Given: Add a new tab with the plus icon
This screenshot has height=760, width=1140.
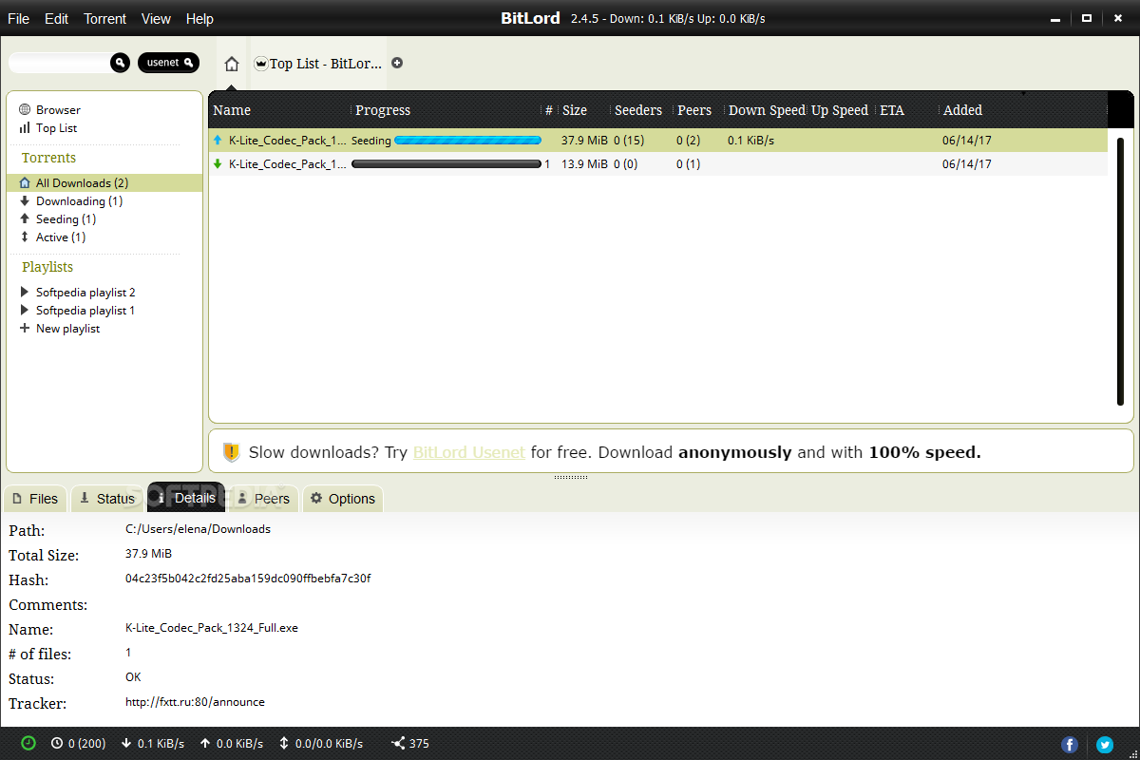Looking at the screenshot, I should (x=397, y=63).
